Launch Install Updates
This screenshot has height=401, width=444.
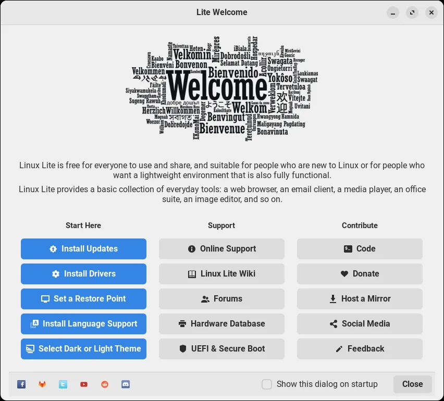(x=83, y=249)
